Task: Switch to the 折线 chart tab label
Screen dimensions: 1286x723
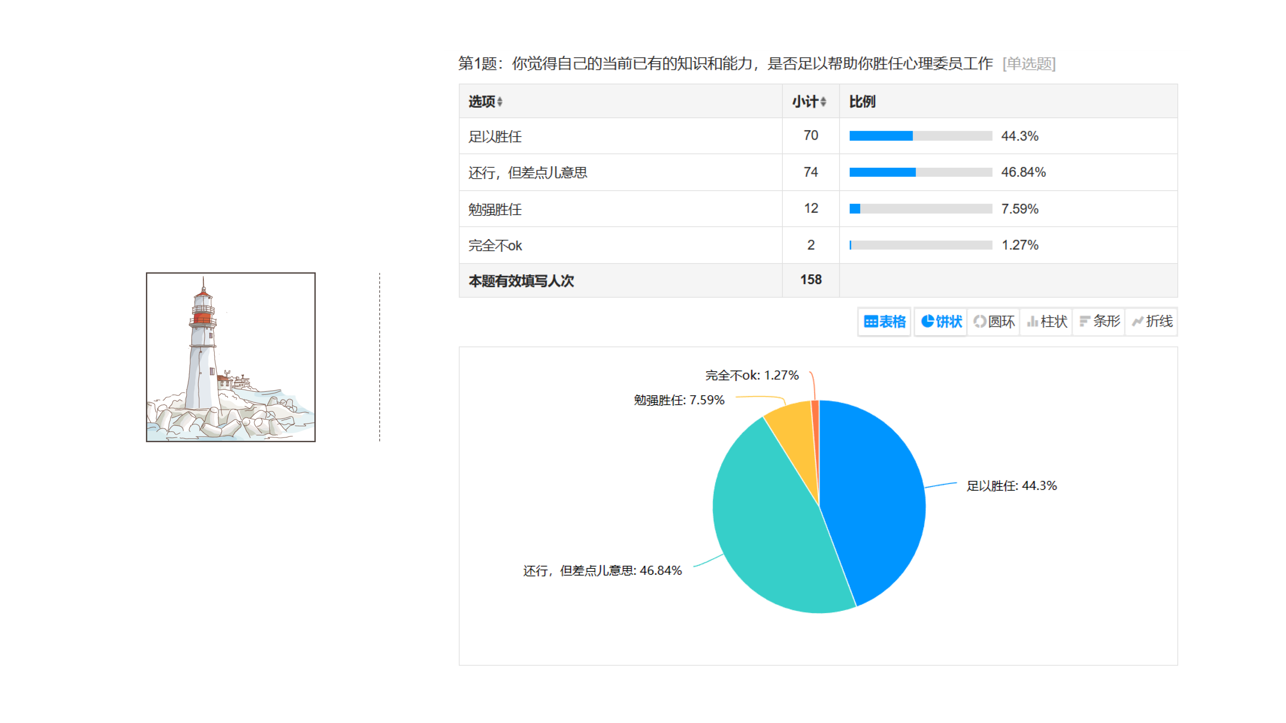Action: click(1159, 322)
